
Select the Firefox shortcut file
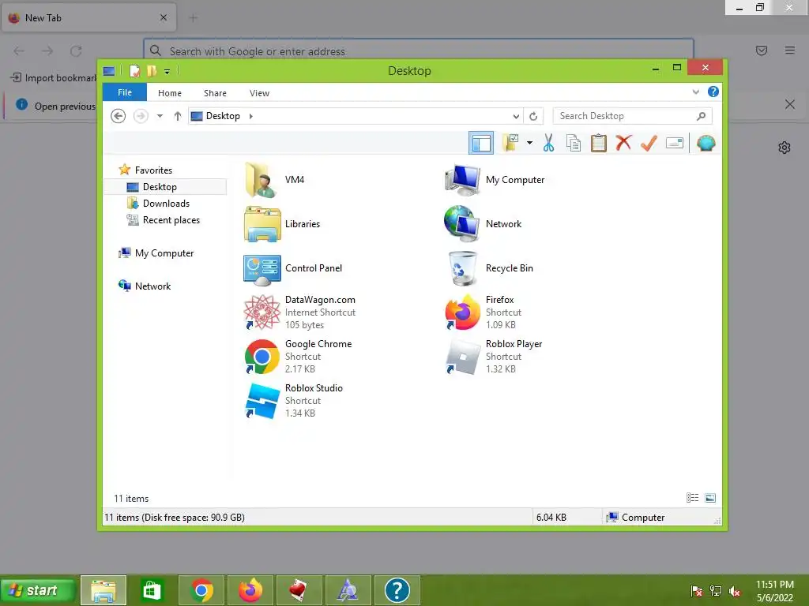pyautogui.click(x=484, y=312)
